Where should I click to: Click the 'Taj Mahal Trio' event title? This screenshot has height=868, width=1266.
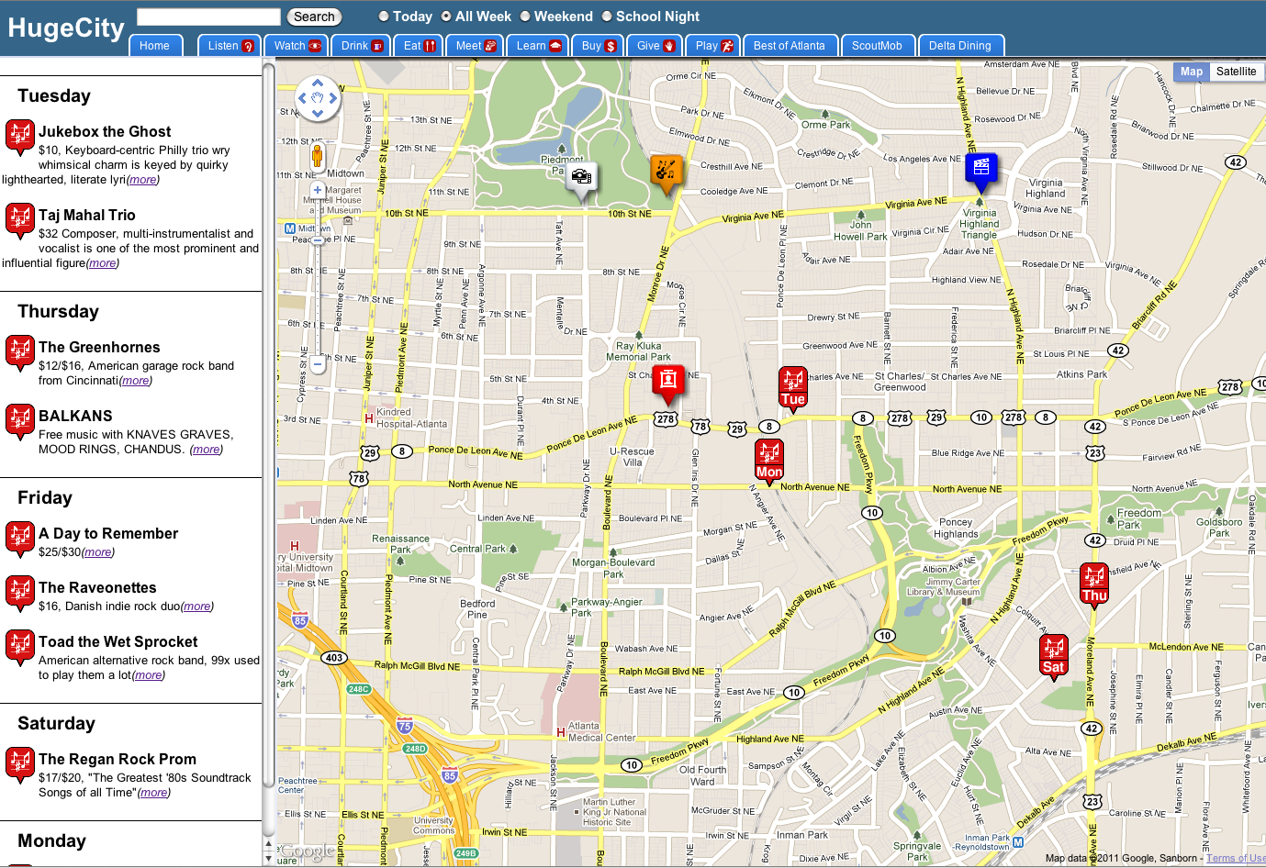pyautogui.click(x=87, y=215)
